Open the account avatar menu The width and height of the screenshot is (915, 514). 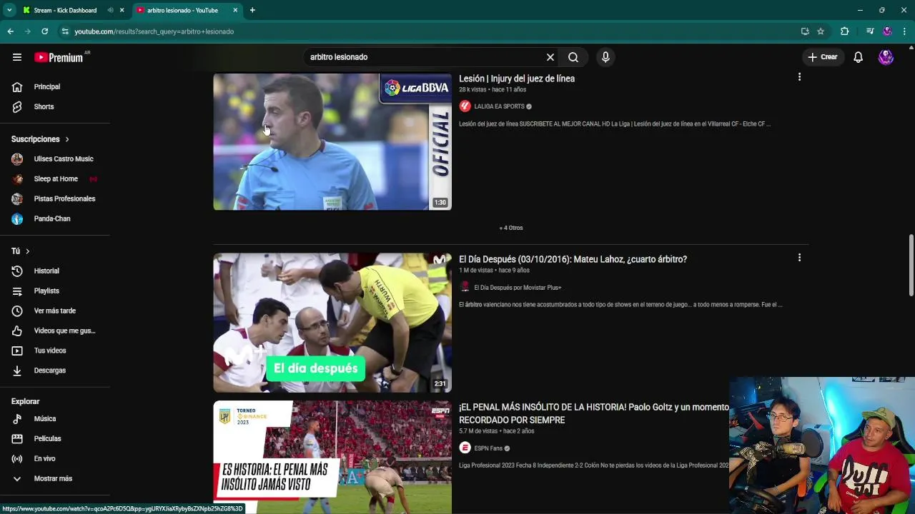pos(886,57)
